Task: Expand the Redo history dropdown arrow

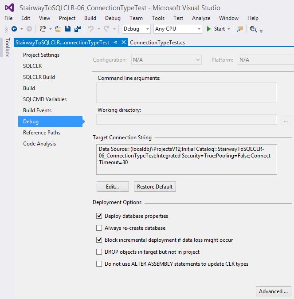Action: coord(114,29)
